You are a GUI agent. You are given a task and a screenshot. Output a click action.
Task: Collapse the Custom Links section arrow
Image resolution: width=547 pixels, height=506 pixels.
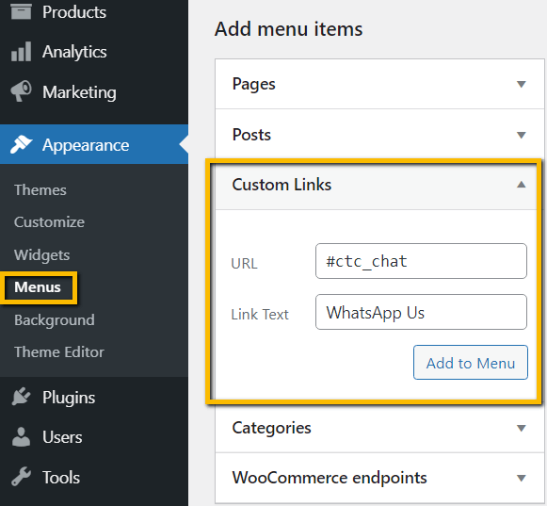[x=521, y=185]
